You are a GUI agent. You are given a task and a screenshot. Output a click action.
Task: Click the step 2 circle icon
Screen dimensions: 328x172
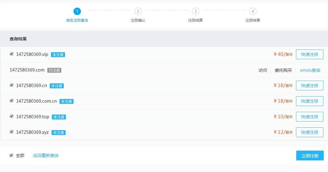[x=138, y=11]
